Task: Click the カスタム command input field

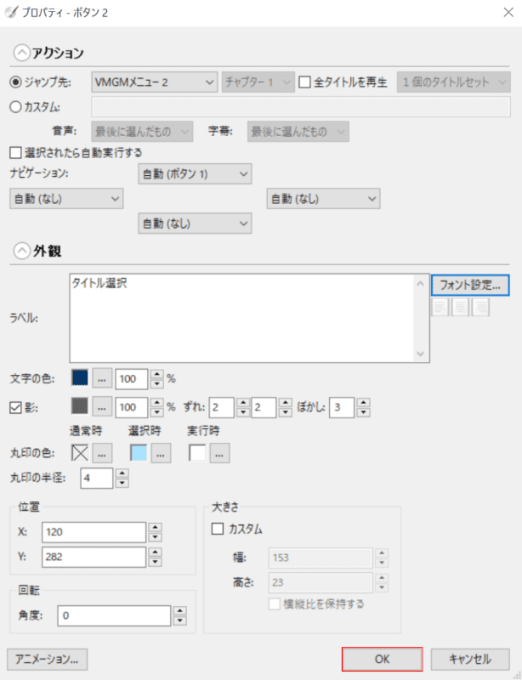Action: pos(301,107)
